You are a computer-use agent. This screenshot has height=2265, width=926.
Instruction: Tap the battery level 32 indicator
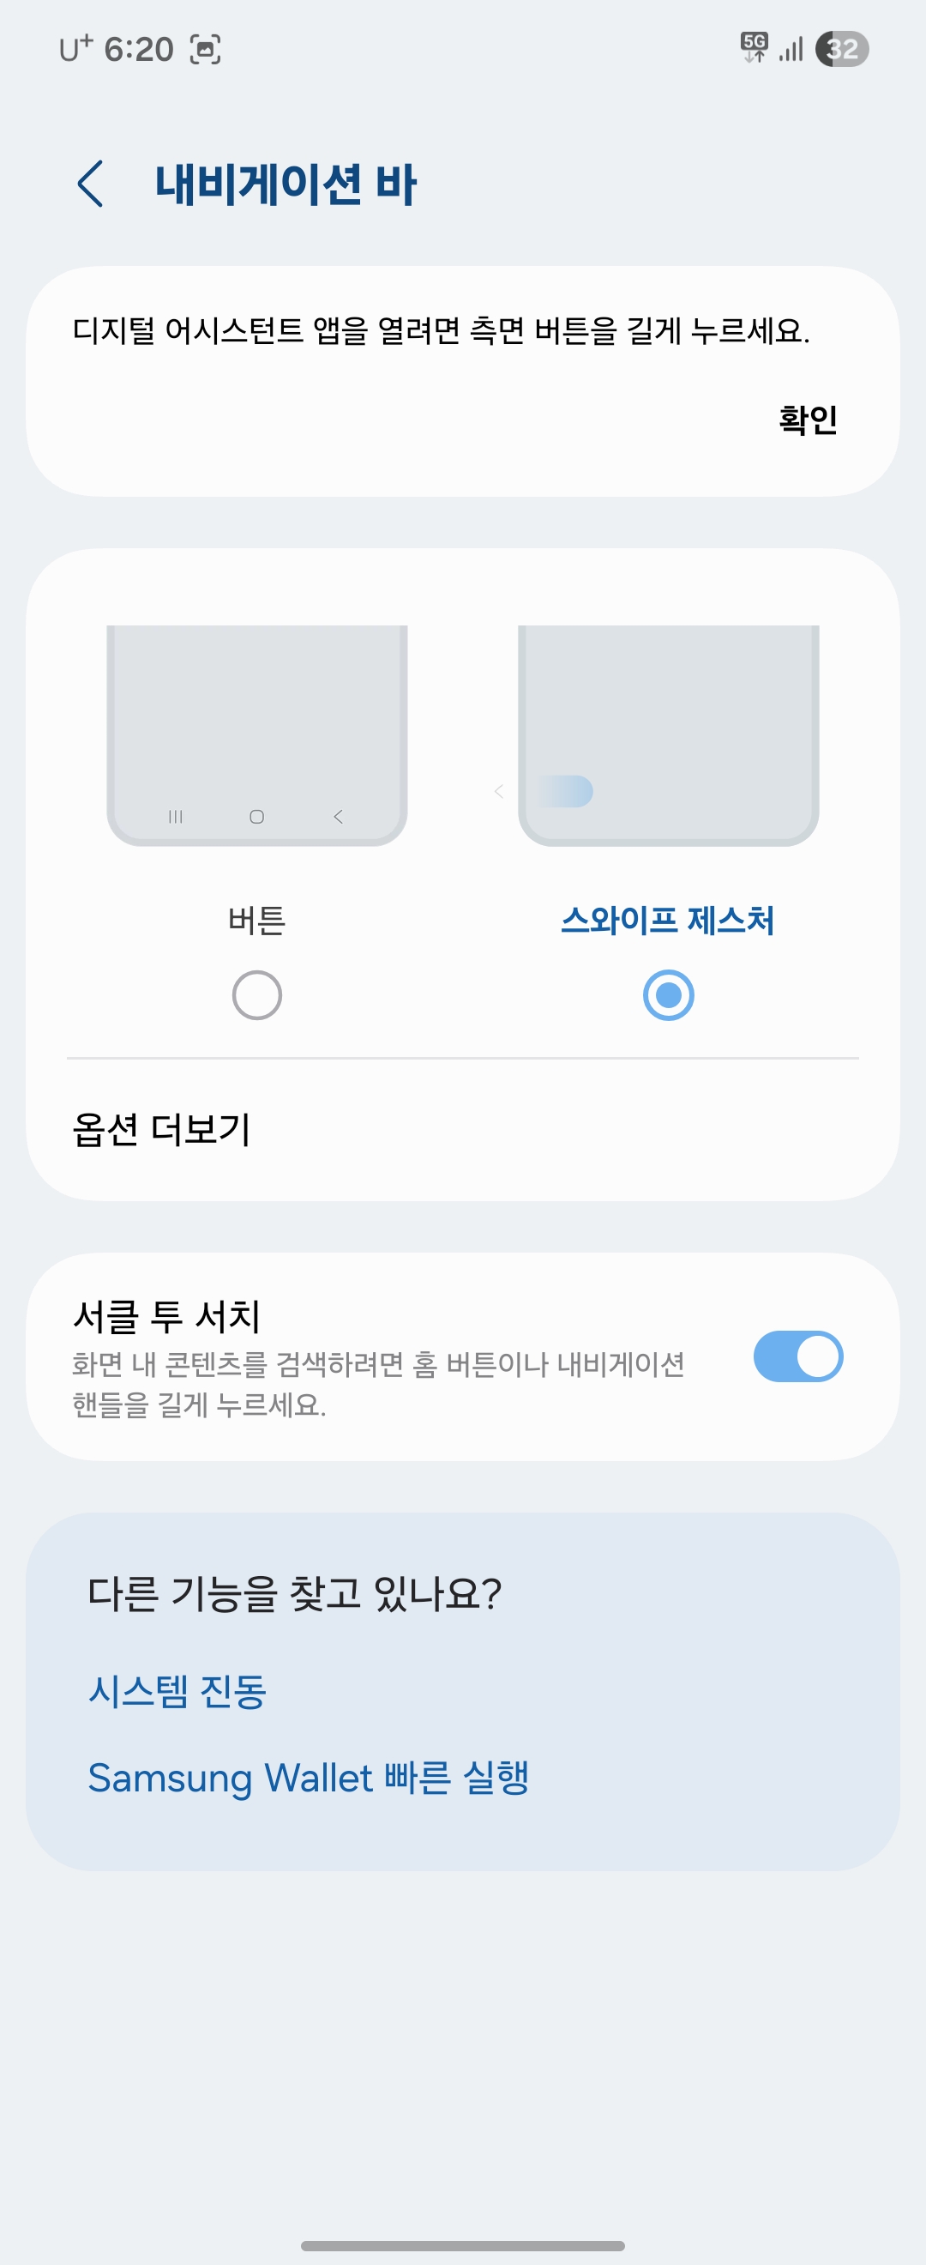pos(842,49)
